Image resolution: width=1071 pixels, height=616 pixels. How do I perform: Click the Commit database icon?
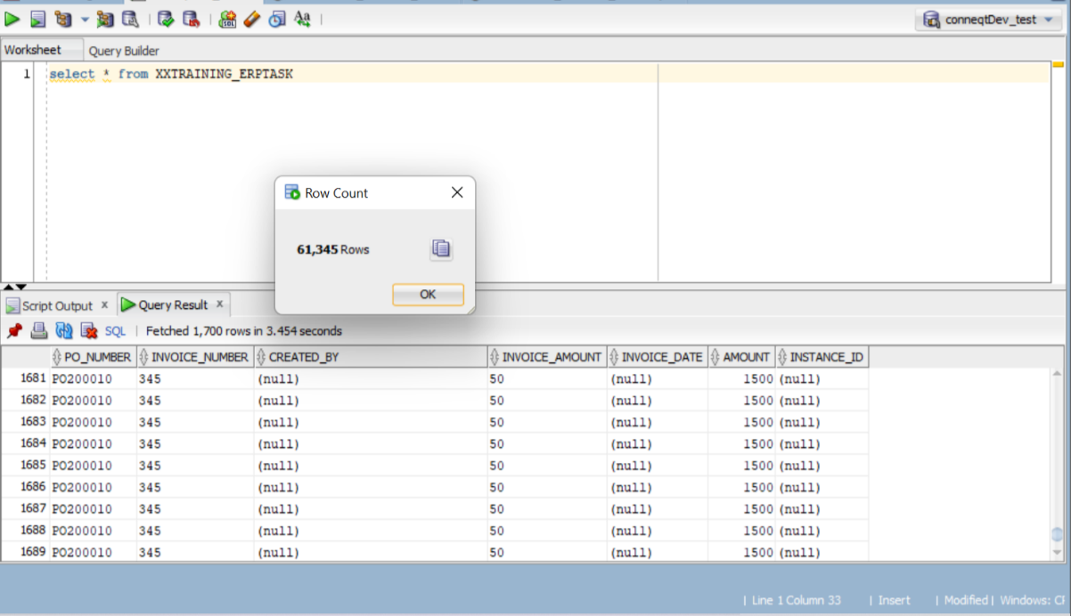[x=166, y=19]
